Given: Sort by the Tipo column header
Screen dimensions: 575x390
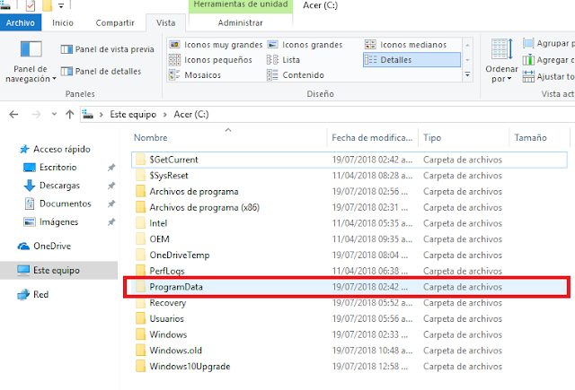Looking at the screenshot, I should point(464,137).
